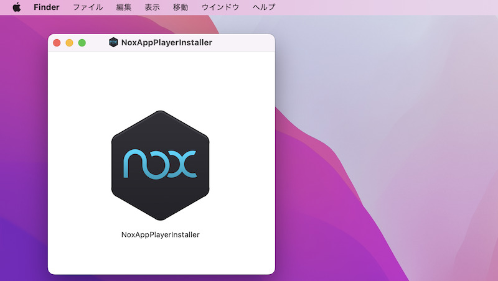
Task: Open the 編集 menu
Action: pyautogui.click(x=124, y=7)
